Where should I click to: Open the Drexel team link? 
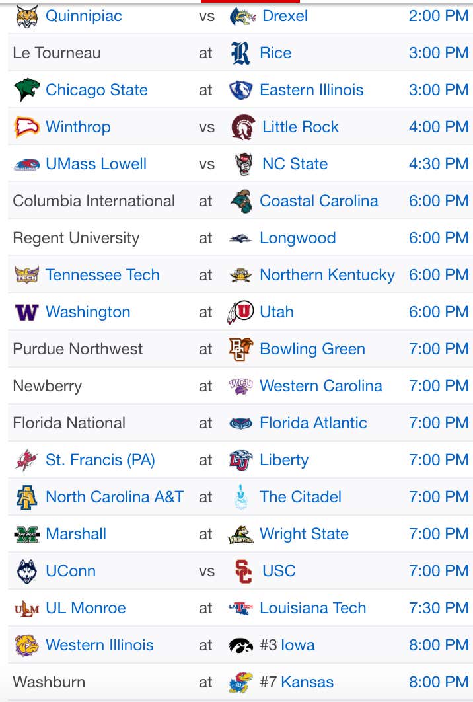(285, 16)
